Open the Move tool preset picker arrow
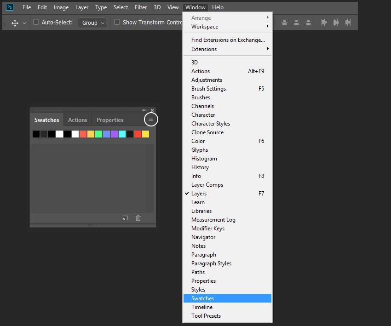Image resolution: width=391 pixels, height=326 pixels. (x=24, y=23)
